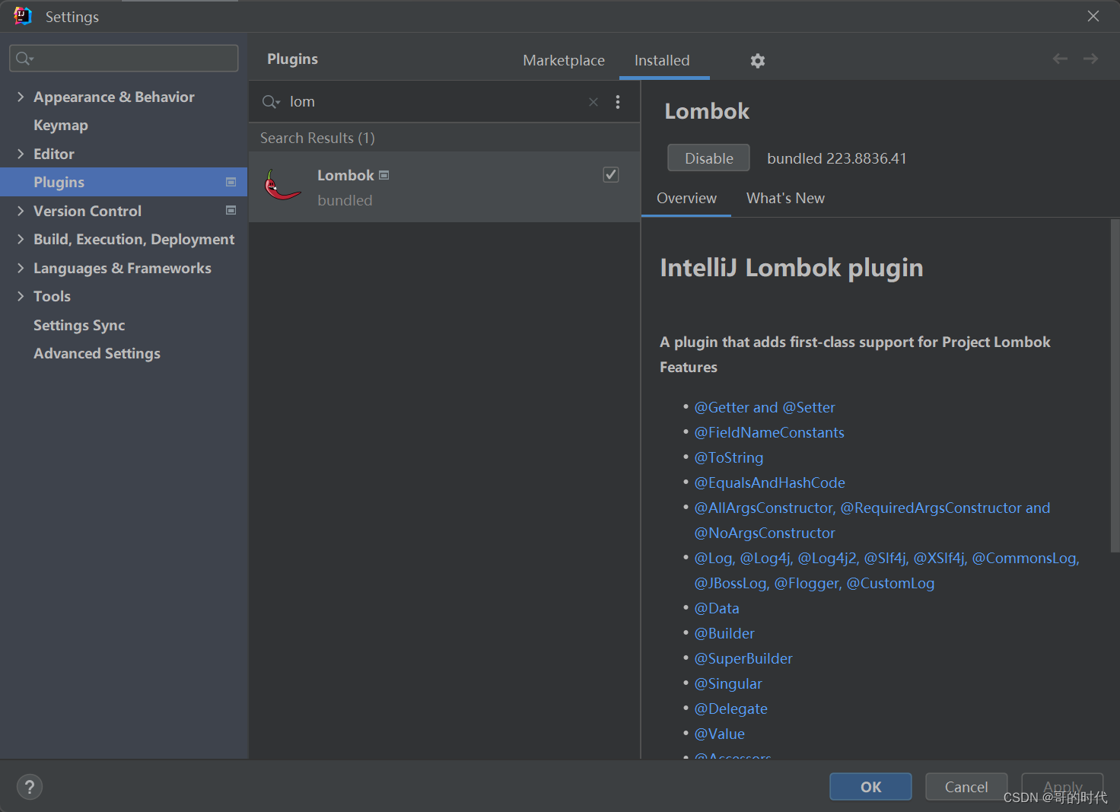Open the plugin search options menu
This screenshot has width=1120, height=812.
click(618, 102)
